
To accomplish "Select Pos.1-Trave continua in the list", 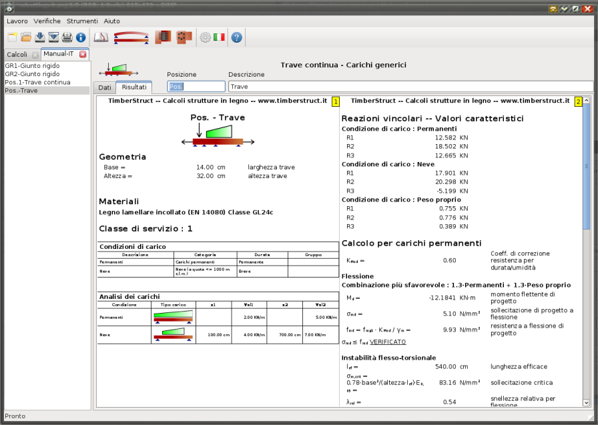I will tap(37, 82).
